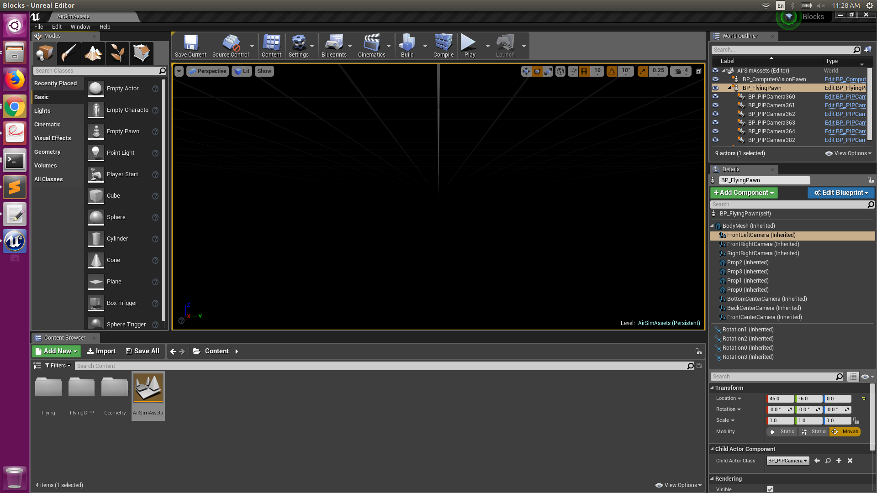Image resolution: width=877 pixels, height=493 pixels.
Task: Click the Compile toolbar icon
Action: 443,46
